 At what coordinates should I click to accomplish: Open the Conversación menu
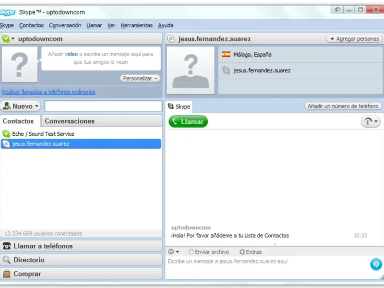tap(65, 25)
